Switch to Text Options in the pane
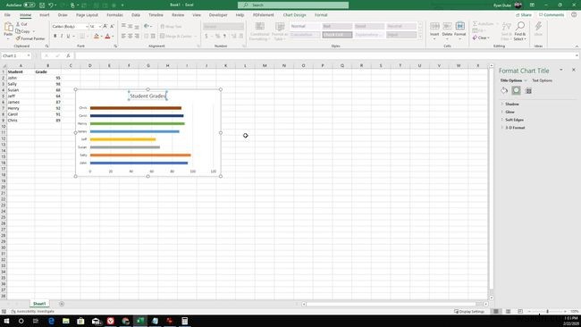The image size is (581, 327). [x=542, y=80]
